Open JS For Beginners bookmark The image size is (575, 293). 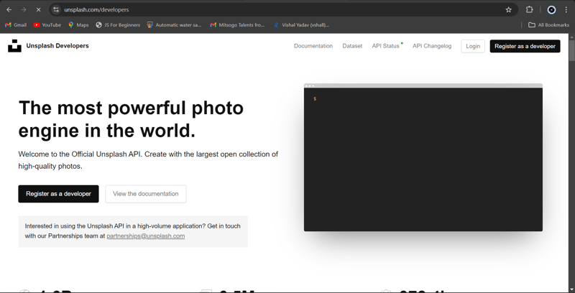coord(118,25)
